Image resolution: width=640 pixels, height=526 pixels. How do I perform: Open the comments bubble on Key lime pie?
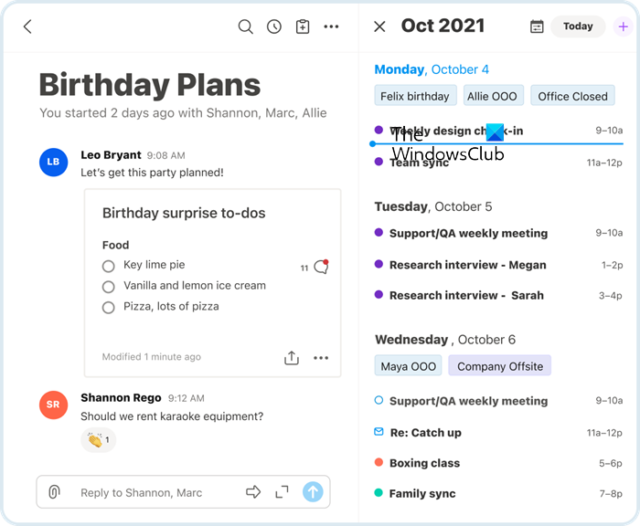pos(320,267)
